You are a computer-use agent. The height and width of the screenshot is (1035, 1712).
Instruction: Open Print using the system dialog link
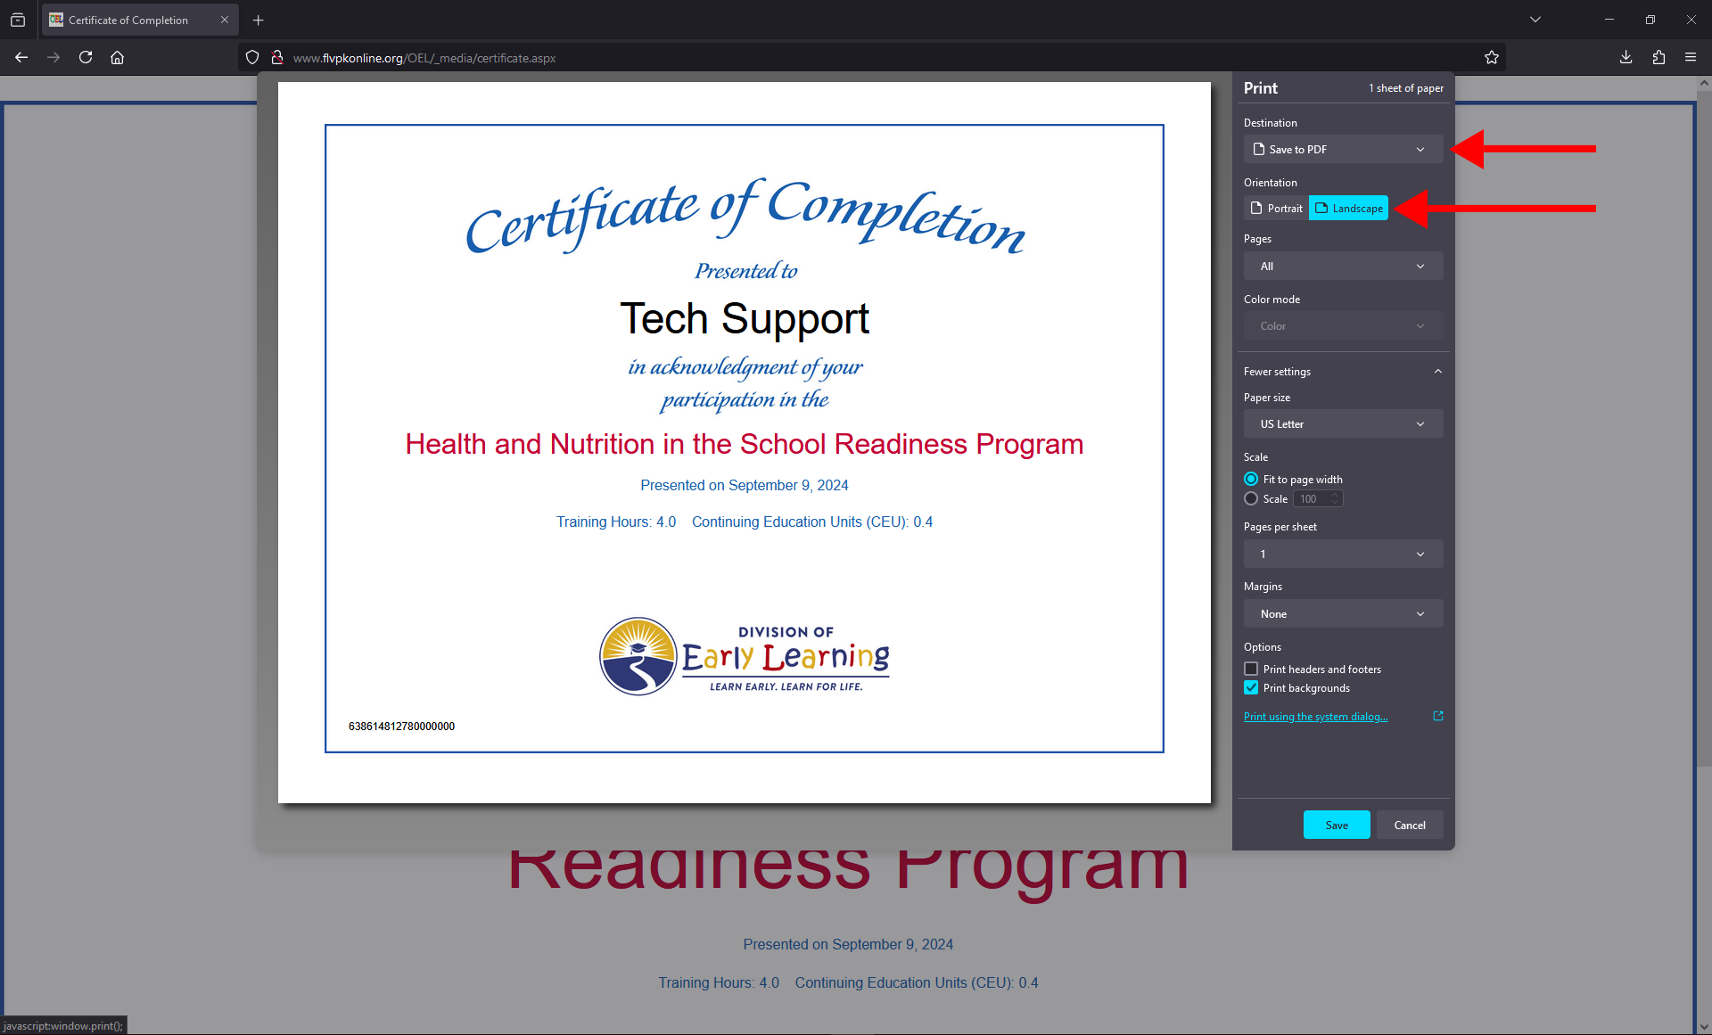point(1315,716)
